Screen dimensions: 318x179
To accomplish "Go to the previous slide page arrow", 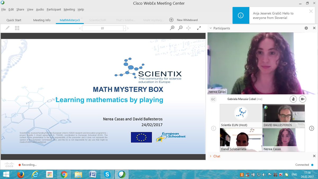I will coord(80,28).
